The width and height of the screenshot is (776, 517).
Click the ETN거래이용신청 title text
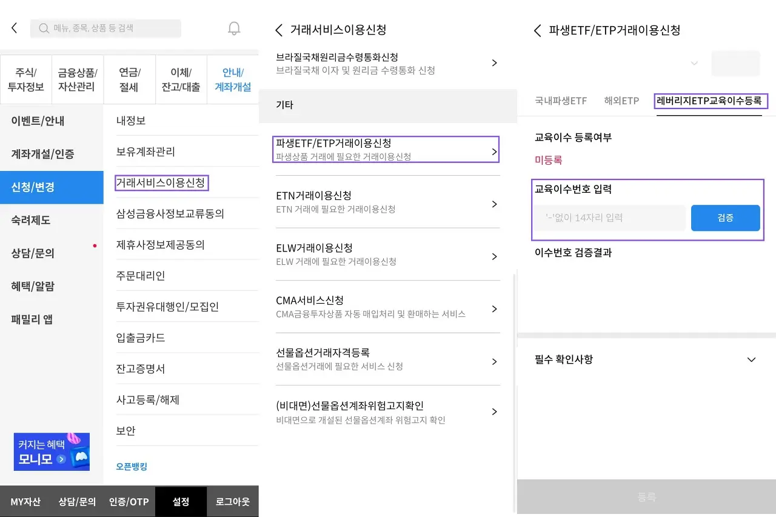pyautogui.click(x=313, y=196)
